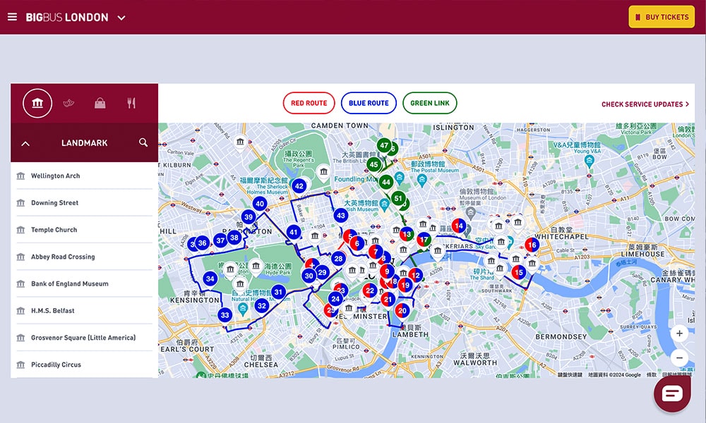Click red-blue stop marker 14
This screenshot has width=706, height=423.
click(459, 226)
